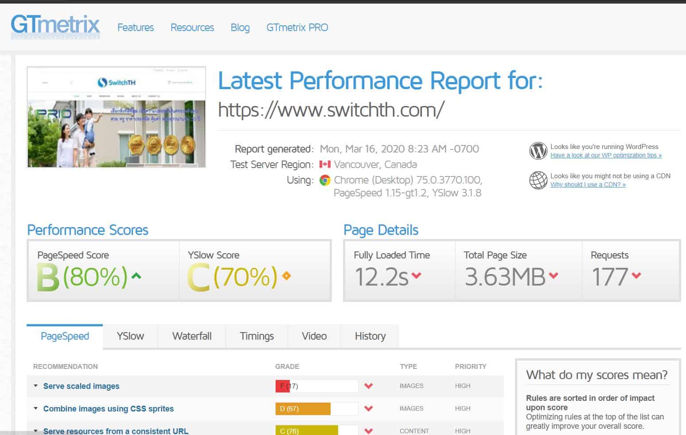Image resolution: width=686 pixels, height=435 pixels.
Task: Click the TYPE column header
Action: tap(409, 367)
